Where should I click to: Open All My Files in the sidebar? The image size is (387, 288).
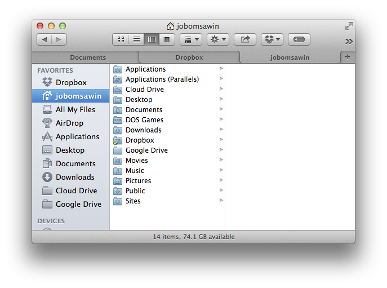[71, 109]
